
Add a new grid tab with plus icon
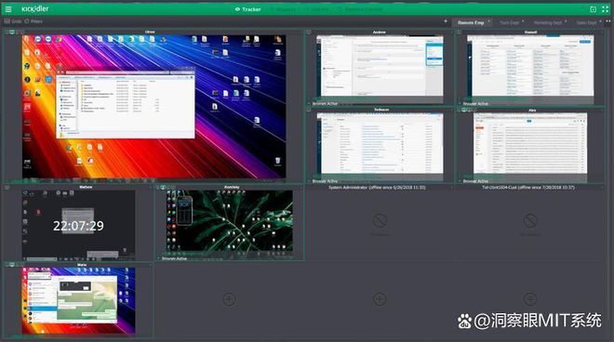coord(446,21)
